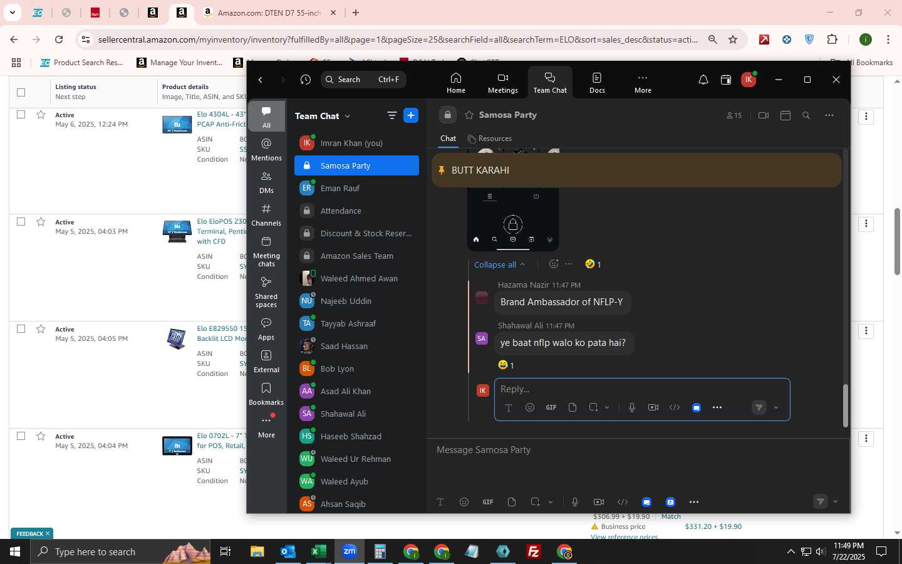Open Meeting chats in the sidebar
The image size is (902, 564).
(266, 251)
